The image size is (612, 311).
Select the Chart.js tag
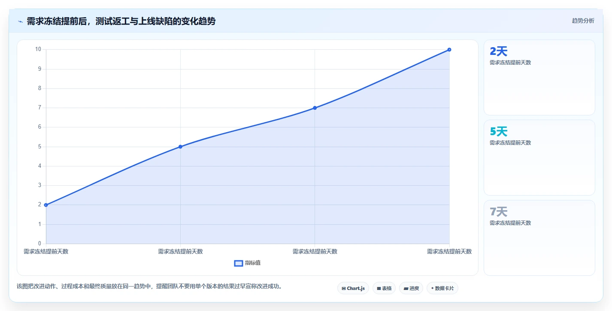pos(353,288)
